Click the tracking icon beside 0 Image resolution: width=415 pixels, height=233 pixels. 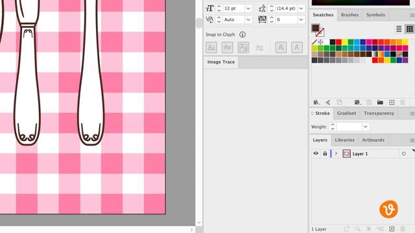pyautogui.click(x=262, y=19)
